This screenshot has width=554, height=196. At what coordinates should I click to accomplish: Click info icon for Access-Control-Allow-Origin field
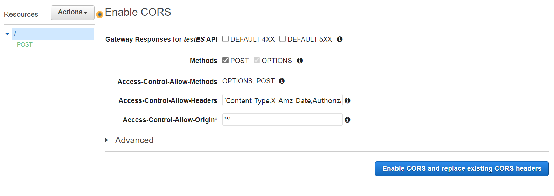click(347, 120)
